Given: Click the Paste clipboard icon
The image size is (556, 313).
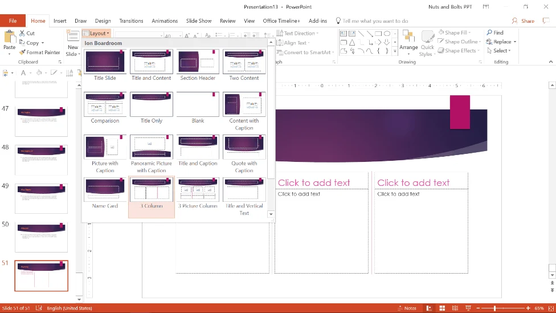Looking at the screenshot, I should [9, 37].
